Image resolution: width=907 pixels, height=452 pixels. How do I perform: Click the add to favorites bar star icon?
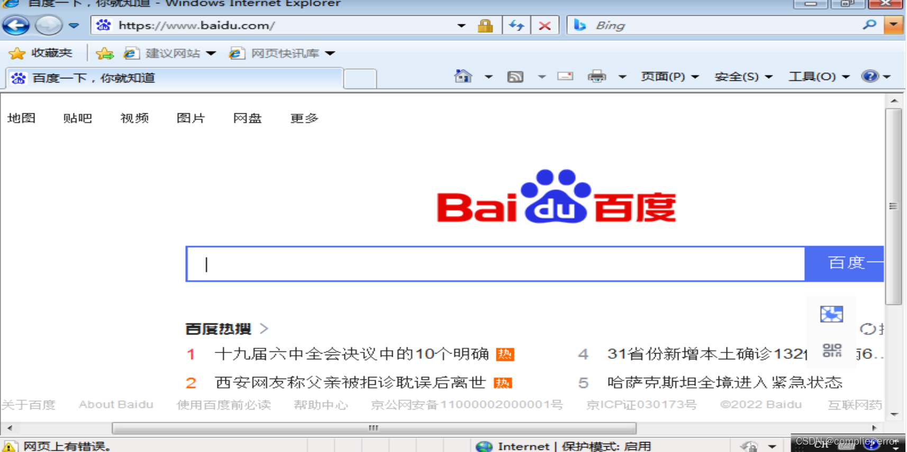click(105, 53)
